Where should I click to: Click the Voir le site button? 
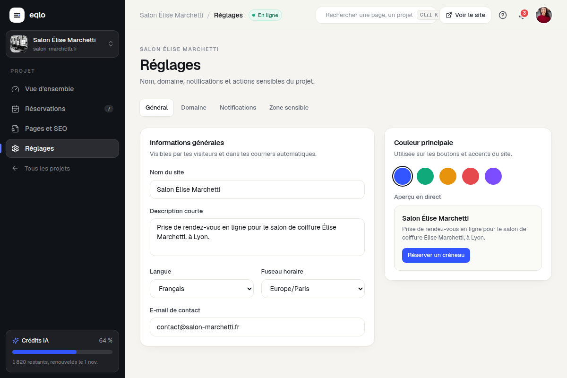tap(465, 15)
